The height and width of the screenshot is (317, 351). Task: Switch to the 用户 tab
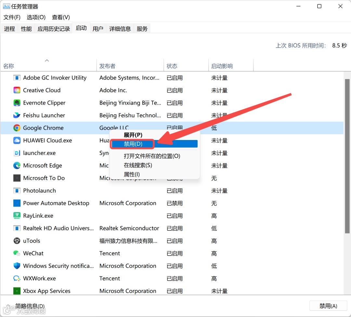click(98, 29)
